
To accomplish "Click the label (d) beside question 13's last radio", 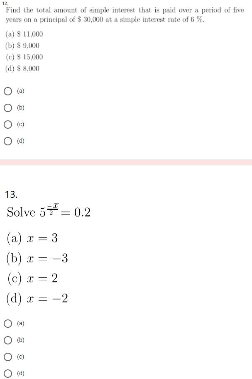I will pyautogui.click(x=19, y=373).
